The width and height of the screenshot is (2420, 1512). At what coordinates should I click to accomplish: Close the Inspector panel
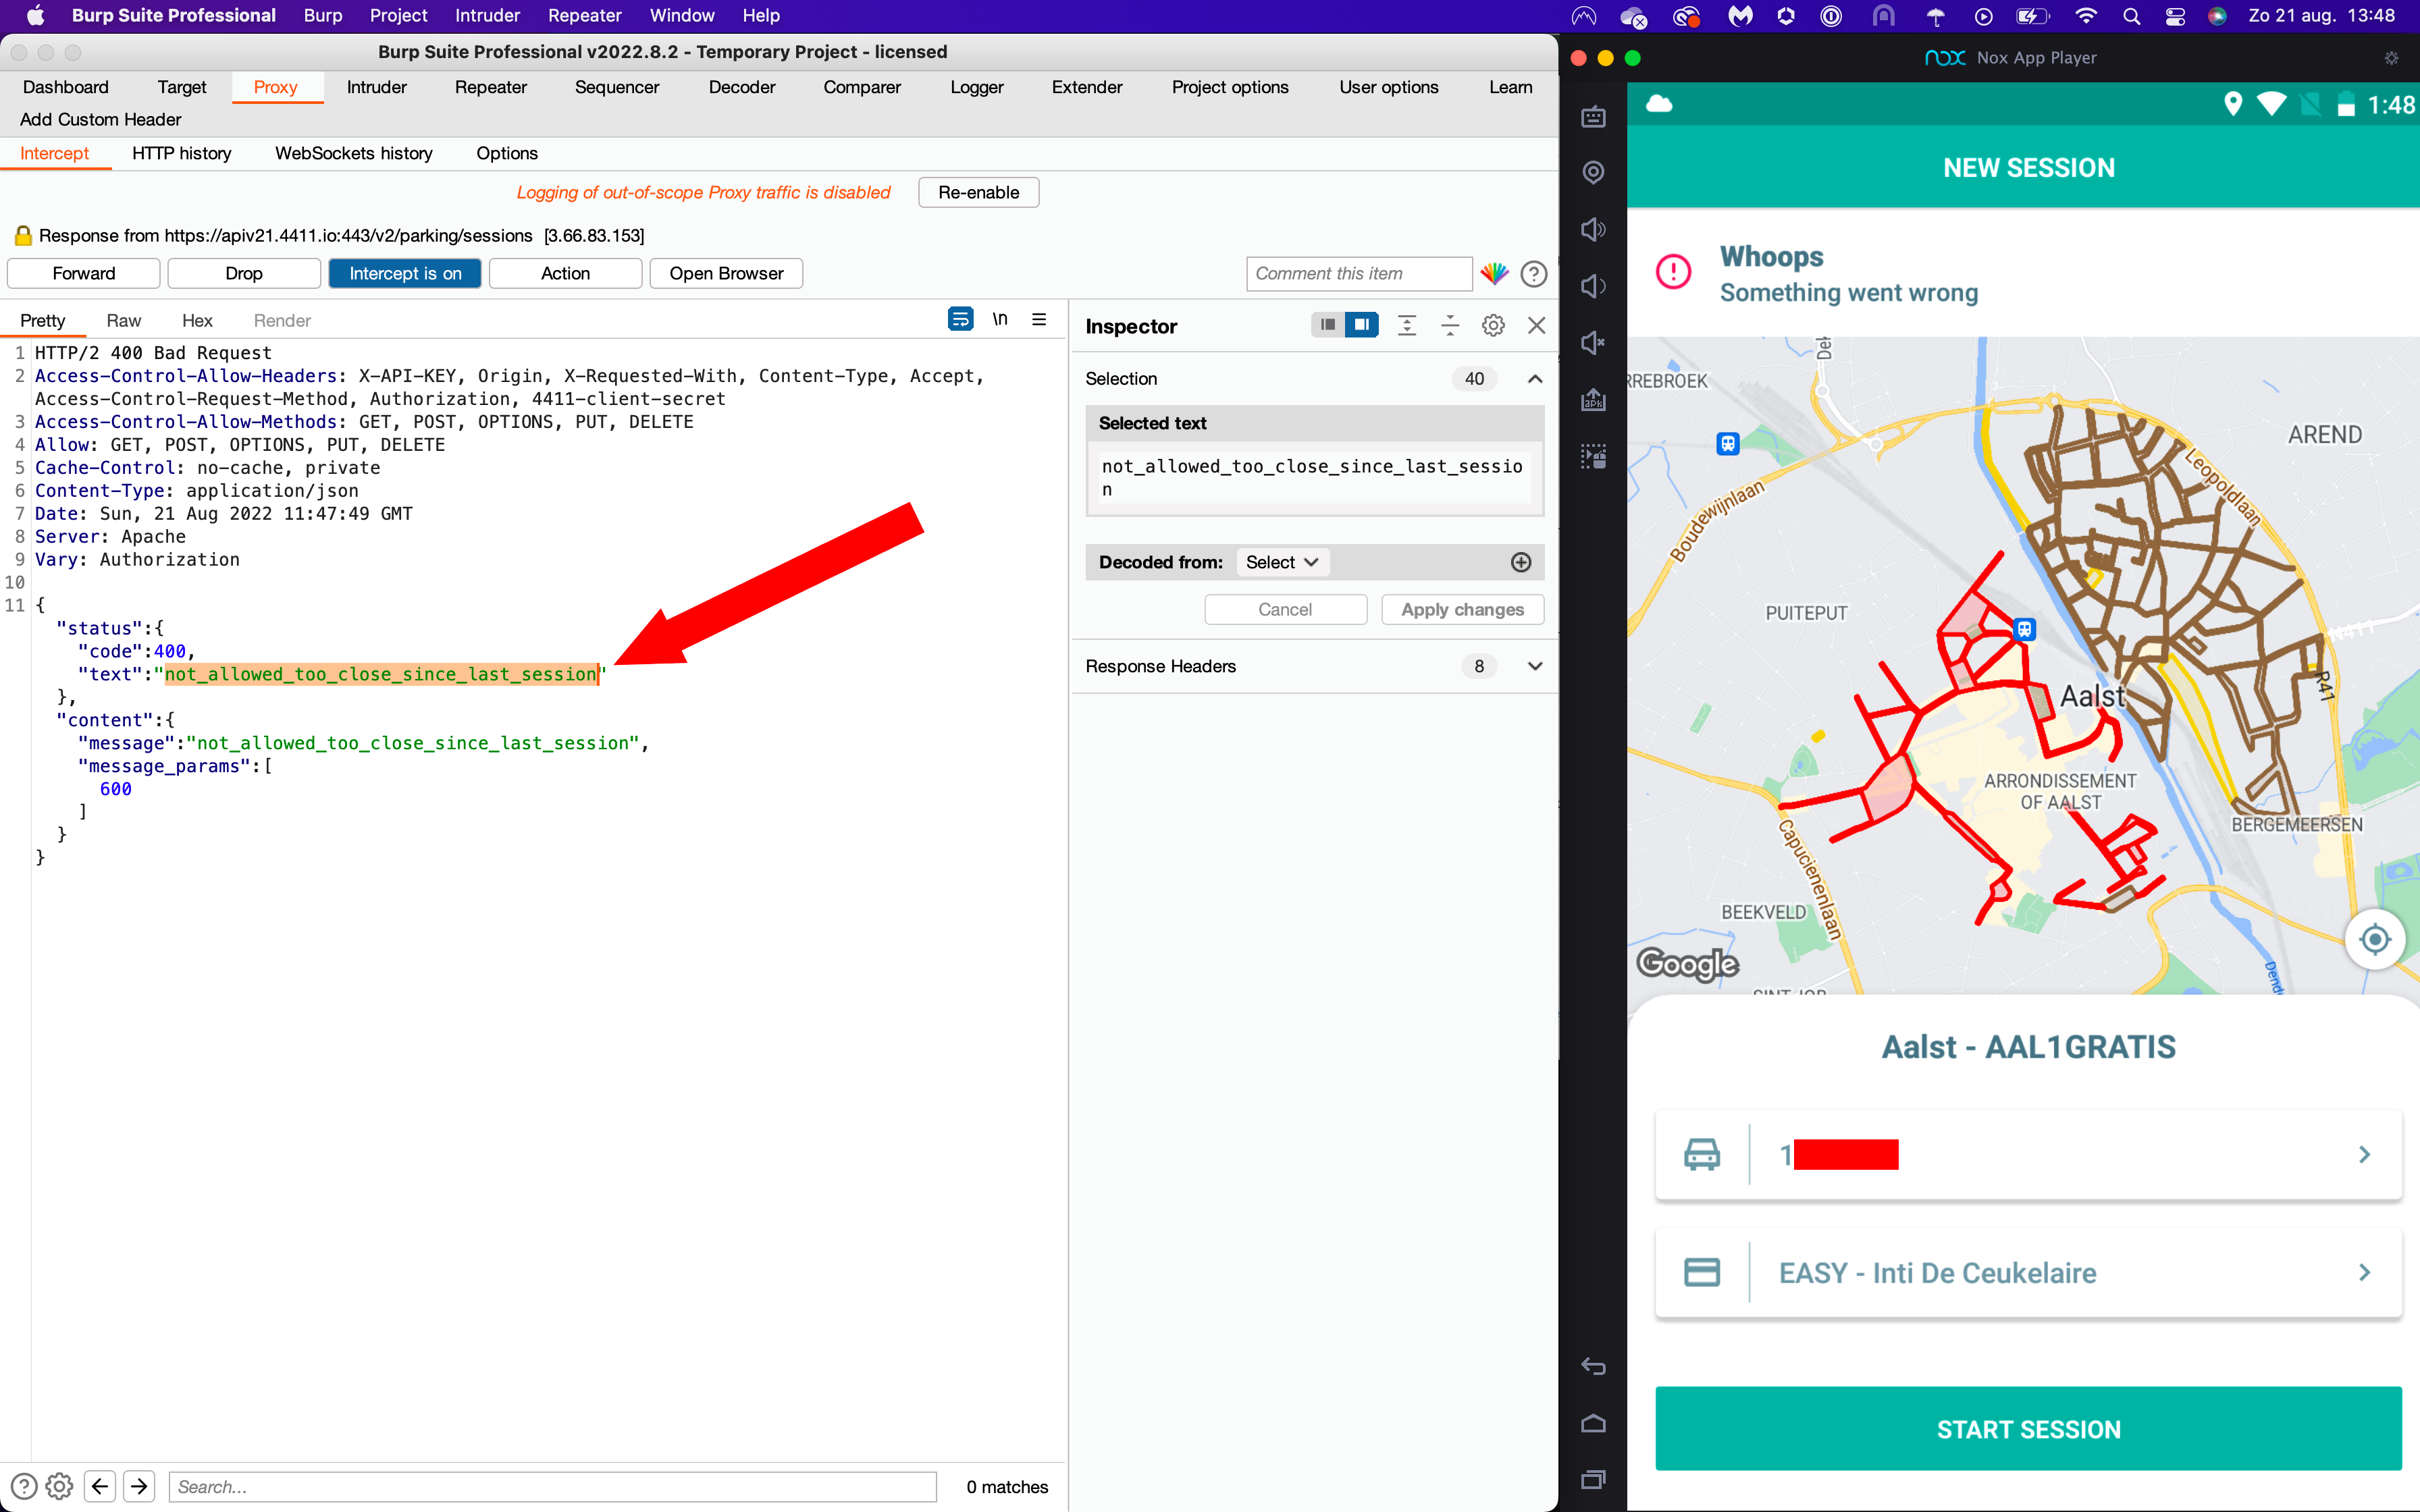click(1536, 325)
